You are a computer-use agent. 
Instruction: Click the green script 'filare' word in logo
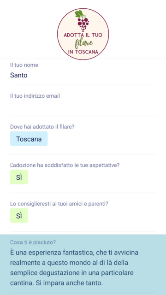coord(84,43)
